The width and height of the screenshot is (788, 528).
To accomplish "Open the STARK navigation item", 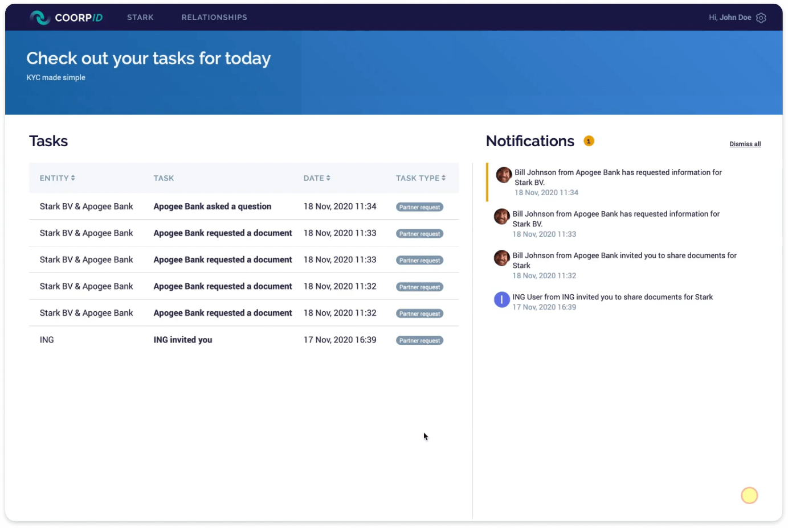I will click(x=140, y=17).
